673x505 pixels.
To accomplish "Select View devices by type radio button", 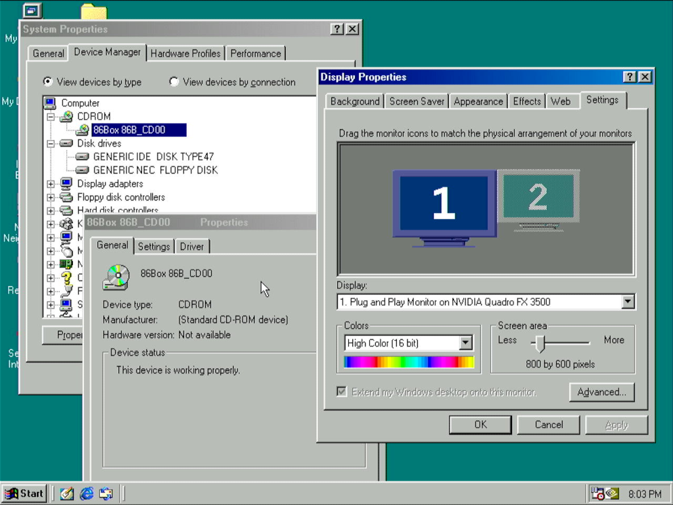I will point(48,82).
